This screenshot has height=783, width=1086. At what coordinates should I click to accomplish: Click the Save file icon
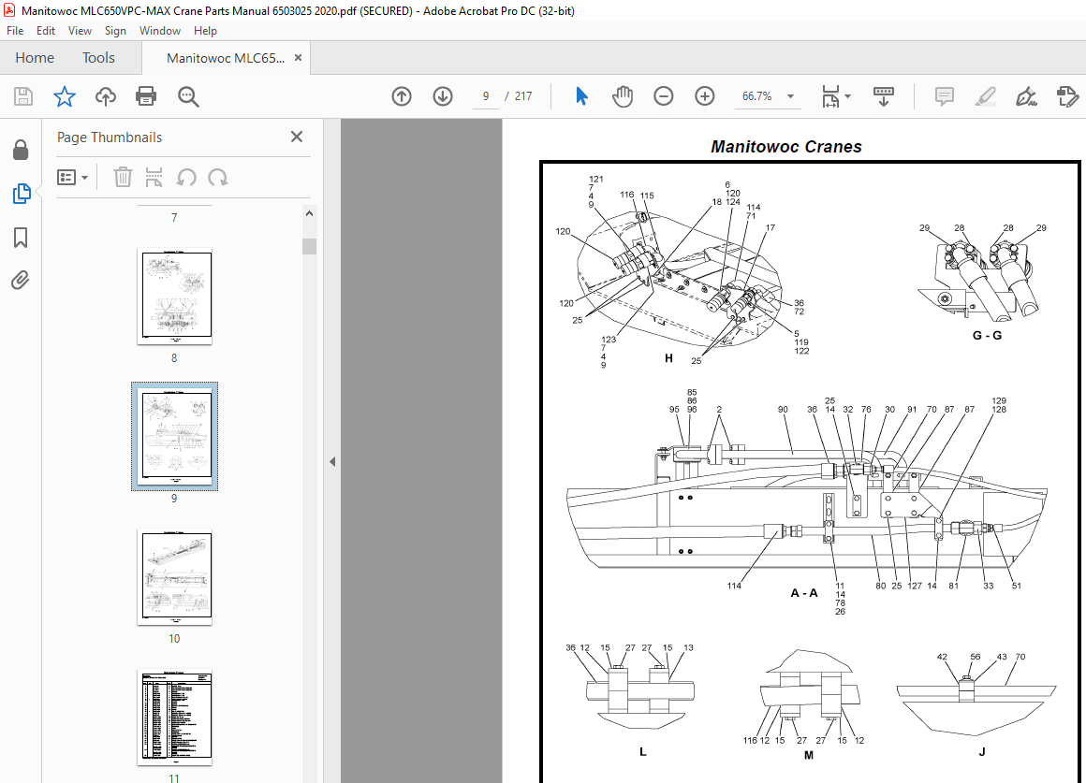tap(23, 96)
